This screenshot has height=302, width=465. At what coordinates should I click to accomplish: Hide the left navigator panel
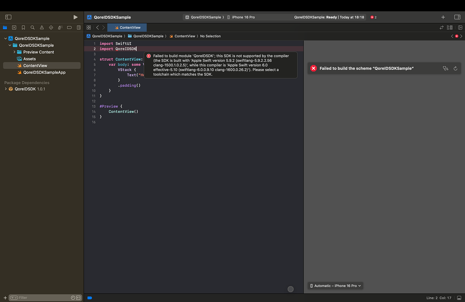8,17
